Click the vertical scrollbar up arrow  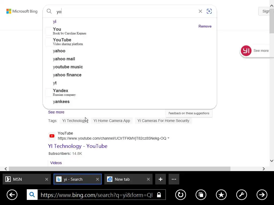272,6
